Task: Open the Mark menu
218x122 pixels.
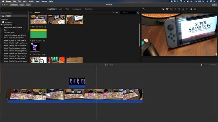Action: click(25, 1)
